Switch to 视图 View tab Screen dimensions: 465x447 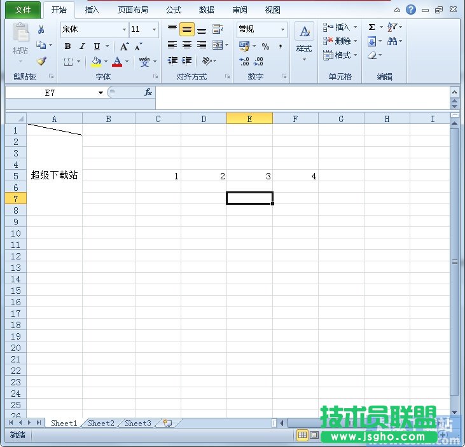coord(272,10)
